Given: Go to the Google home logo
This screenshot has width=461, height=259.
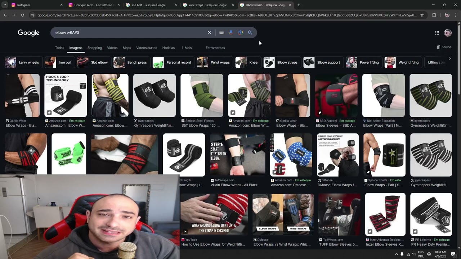Looking at the screenshot, I should 28,33.
